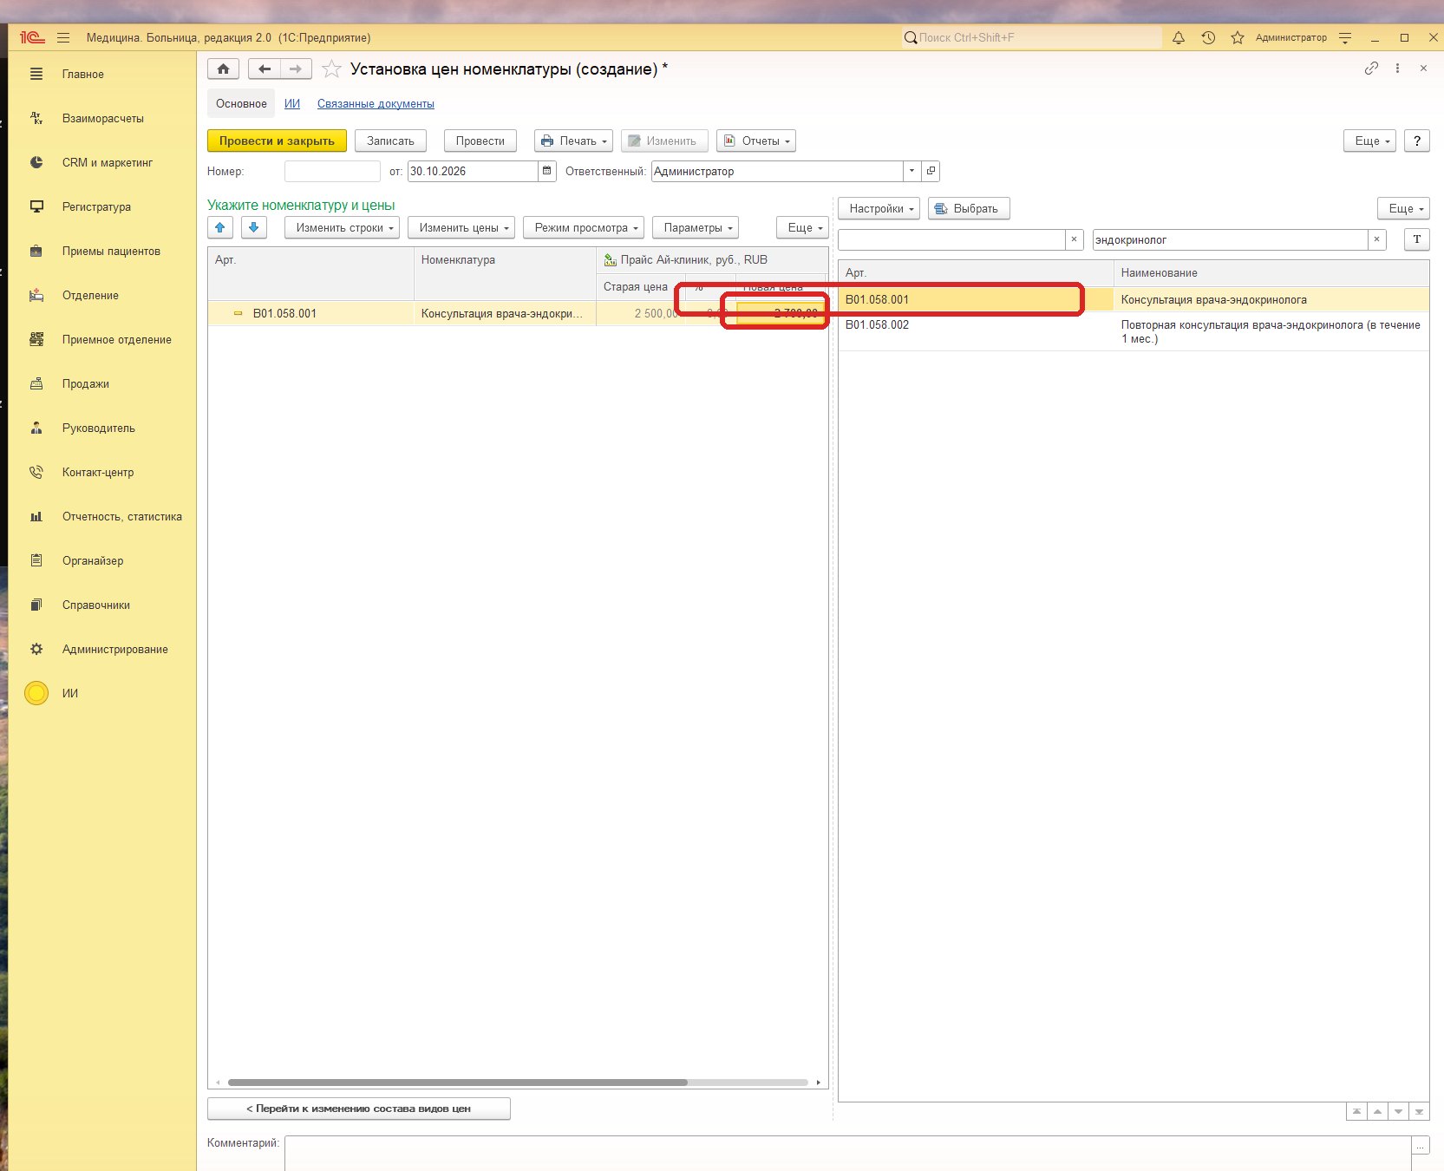1444x1171 pixels.
Task: Add form to favorites star
Action: [331, 69]
